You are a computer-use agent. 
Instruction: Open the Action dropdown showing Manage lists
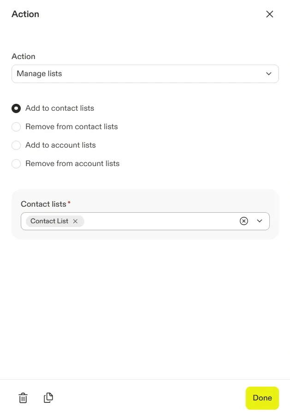[138, 74]
